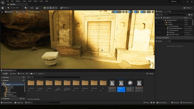The height and width of the screenshot is (109, 194).
Task: Open the Help menu
Action: tap(46, 1)
